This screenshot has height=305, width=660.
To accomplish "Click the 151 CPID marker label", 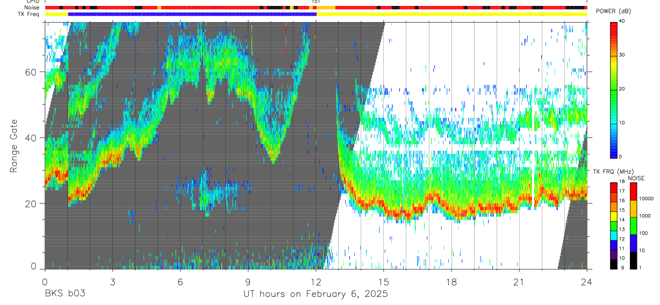I will (x=316, y=2).
